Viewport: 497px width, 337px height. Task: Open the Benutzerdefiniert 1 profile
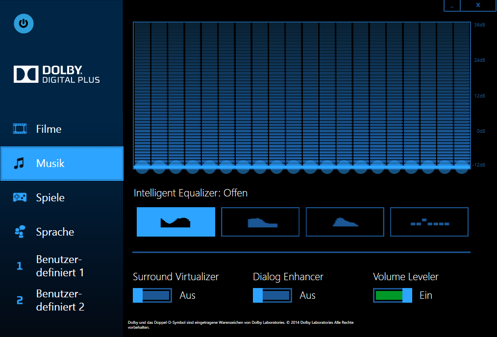(x=62, y=266)
